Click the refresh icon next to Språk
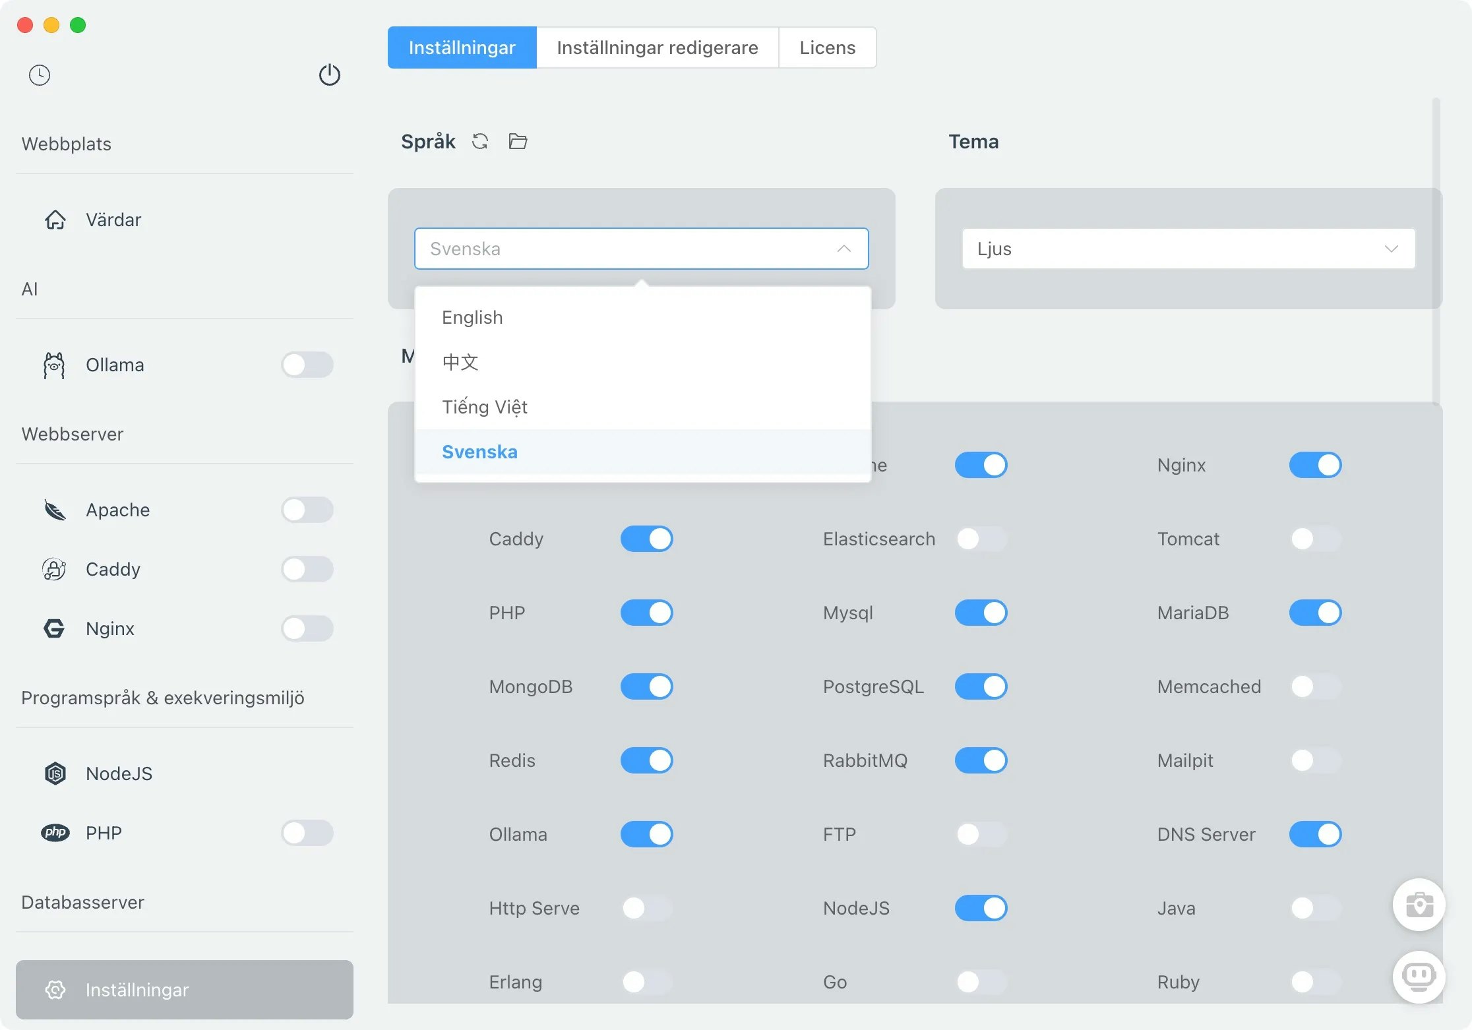 click(x=480, y=141)
